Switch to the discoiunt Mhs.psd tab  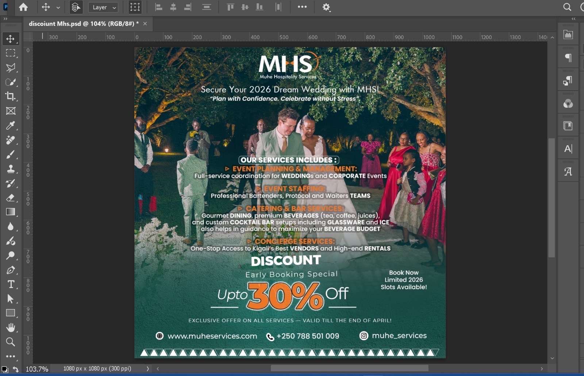pyautogui.click(x=84, y=24)
